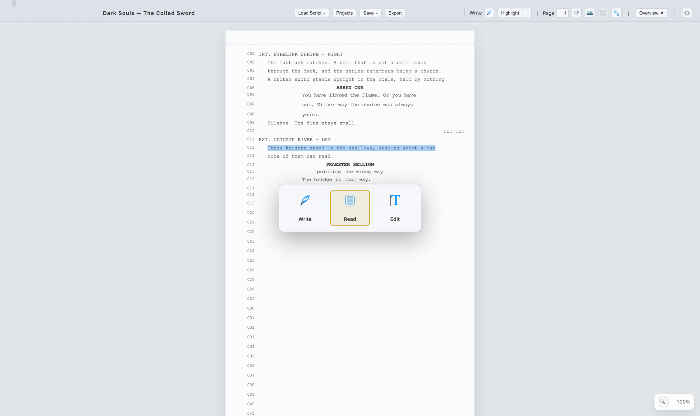Click parenthetical pointing the wrong way
700x416 pixels.
350,172
